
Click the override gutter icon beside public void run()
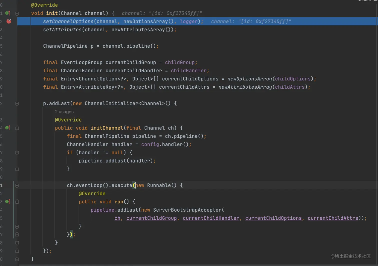pyautogui.click(x=8, y=201)
